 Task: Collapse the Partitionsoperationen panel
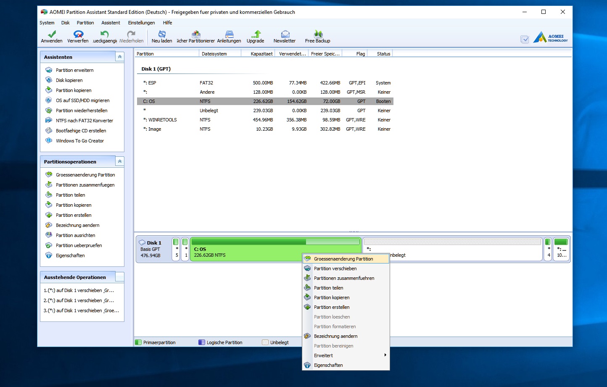coord(120,161)
